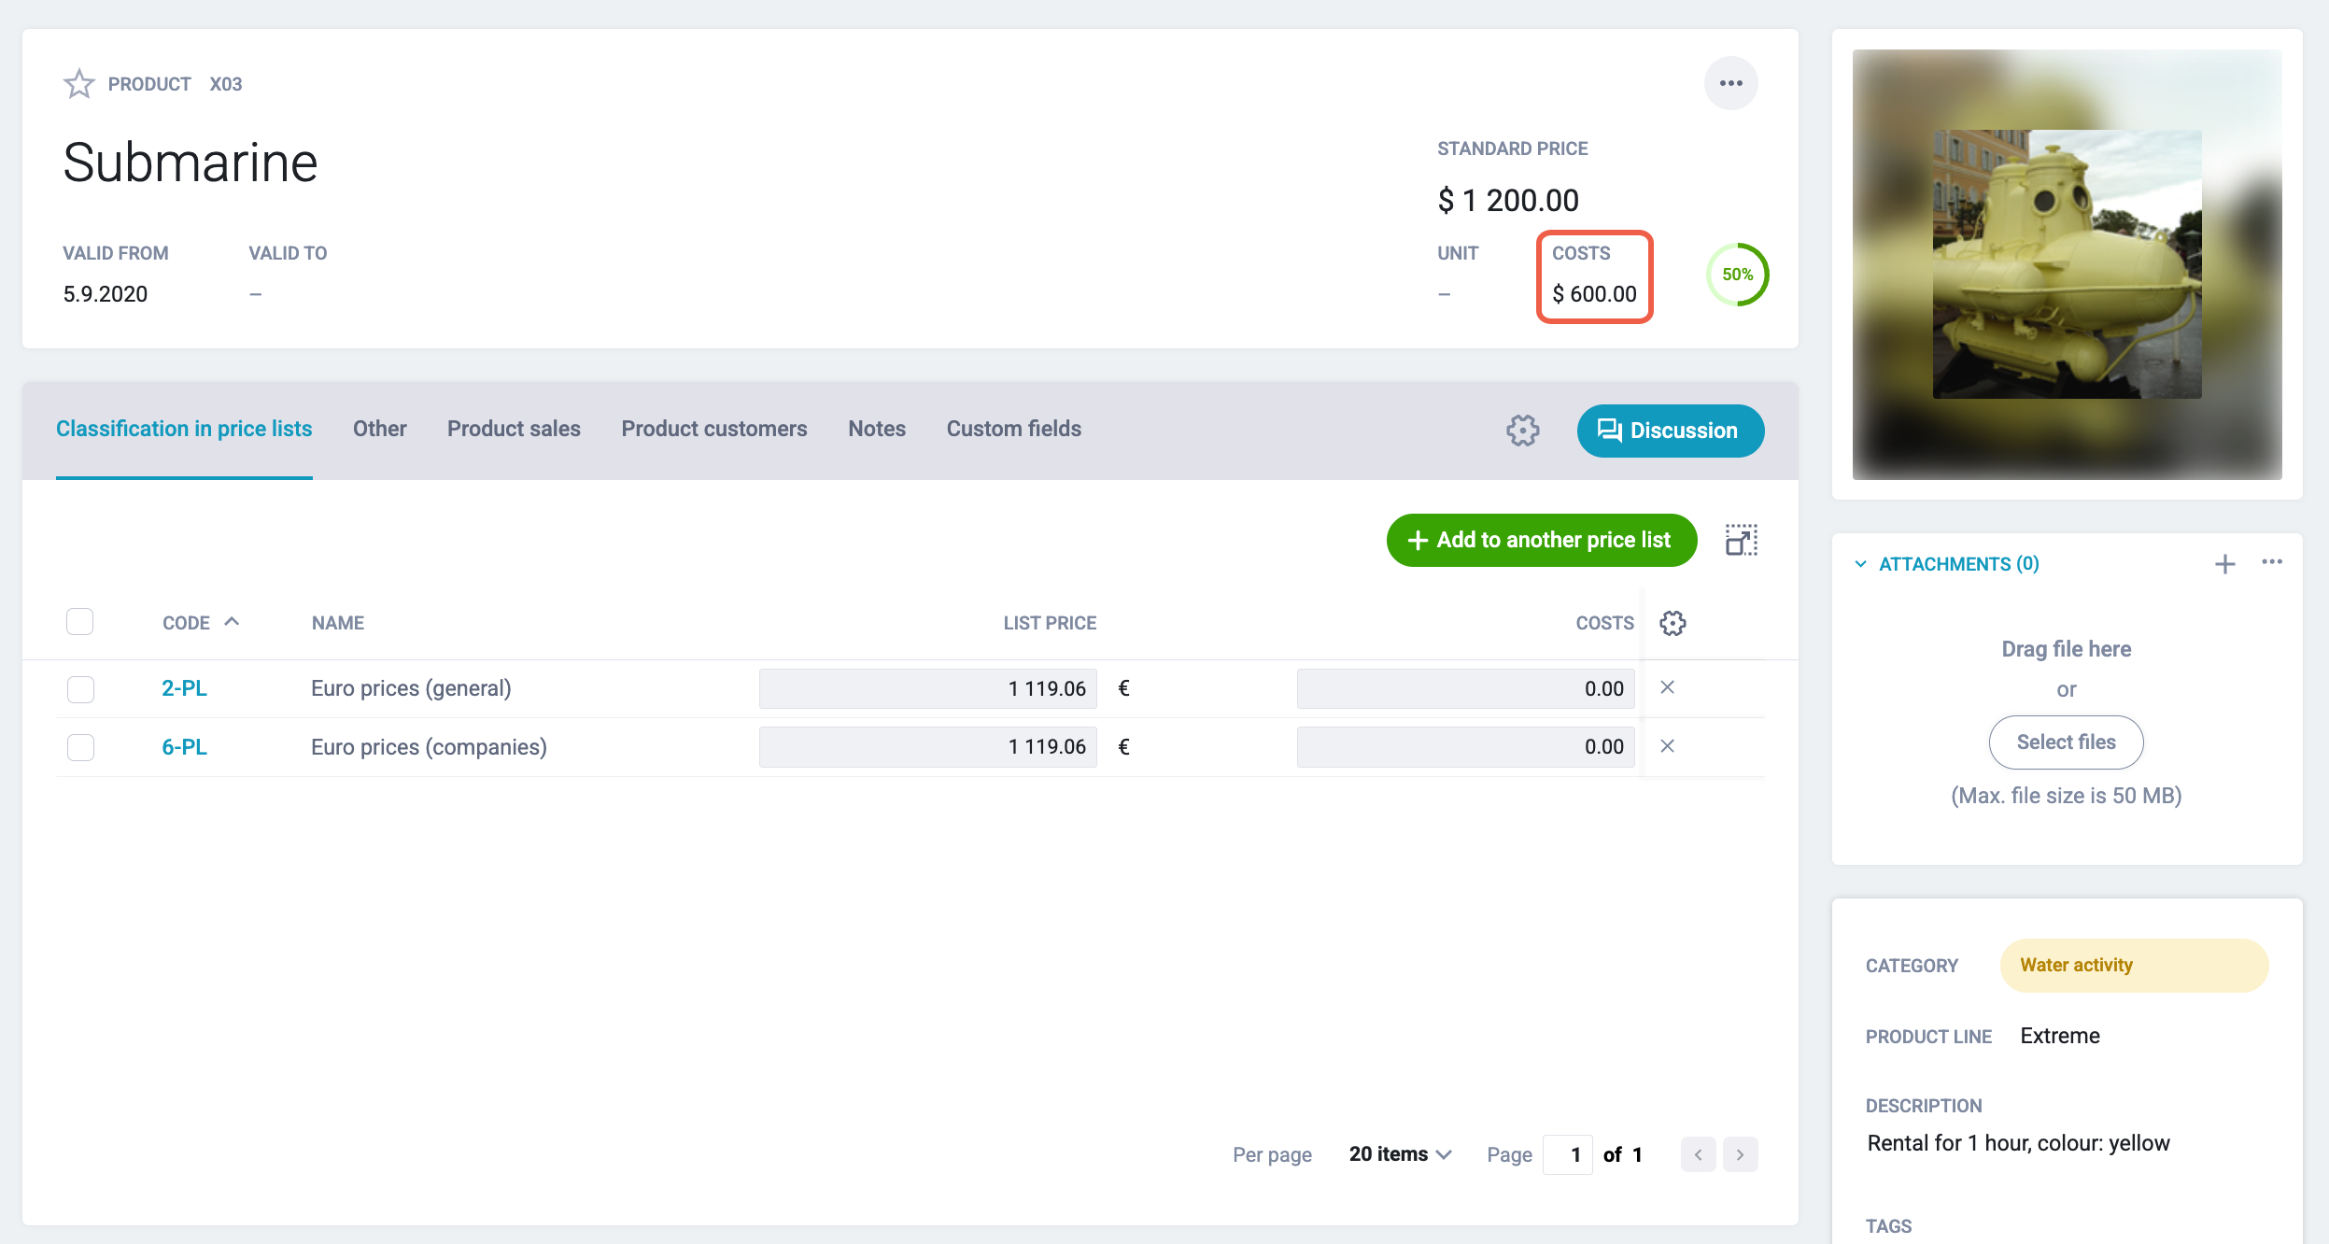Remove the 6-PL price list row
The width and height of the screenshot is (2329, 1244).
pyautogui.click(x=1667, y=746)
